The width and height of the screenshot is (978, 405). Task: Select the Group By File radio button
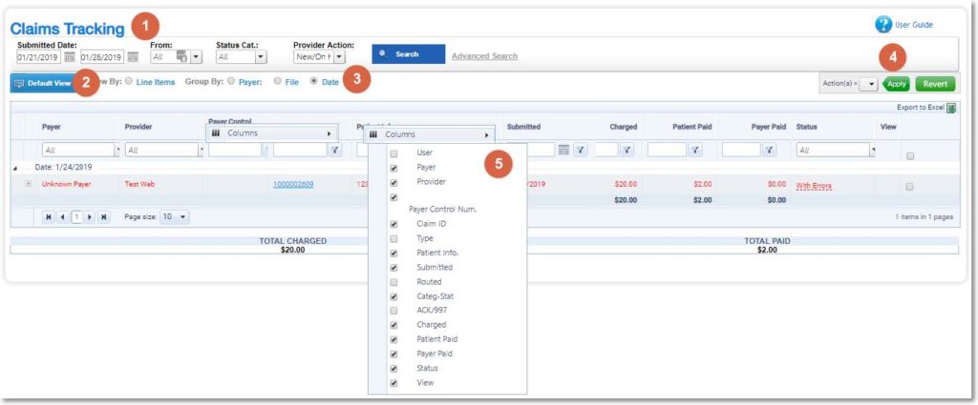coord(277,82)
